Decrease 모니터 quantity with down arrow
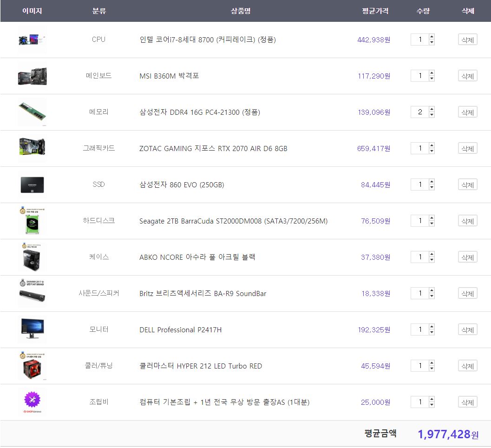The image size is (491, 448). click(432, 332)
